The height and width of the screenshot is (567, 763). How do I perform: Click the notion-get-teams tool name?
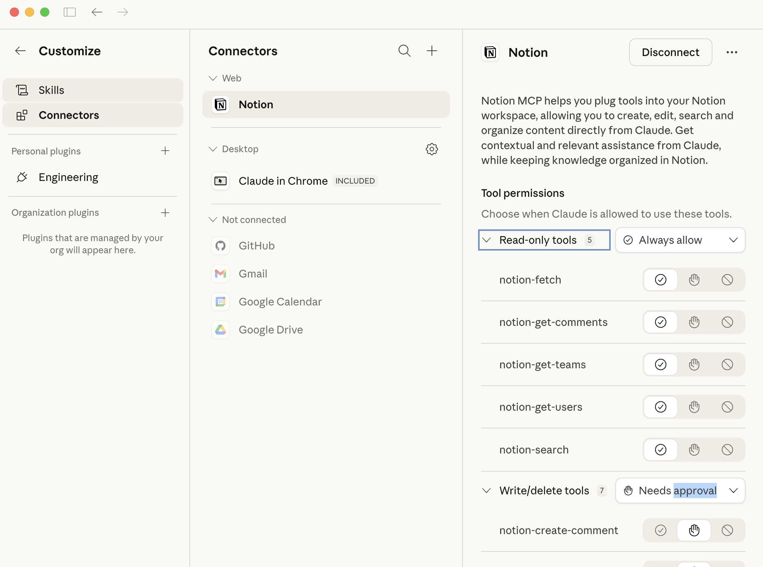point(543,364)
